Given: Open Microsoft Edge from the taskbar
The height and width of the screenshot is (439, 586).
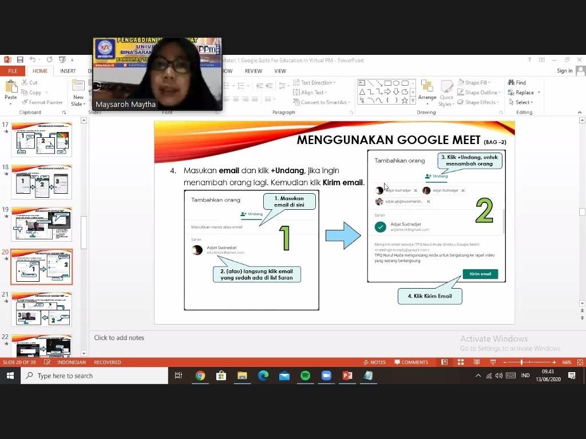Looking at the screenshot, I should click(x=263, y=376).
